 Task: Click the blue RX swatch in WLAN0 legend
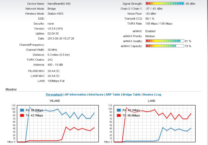pyautogui.click(x=22, y=110)
